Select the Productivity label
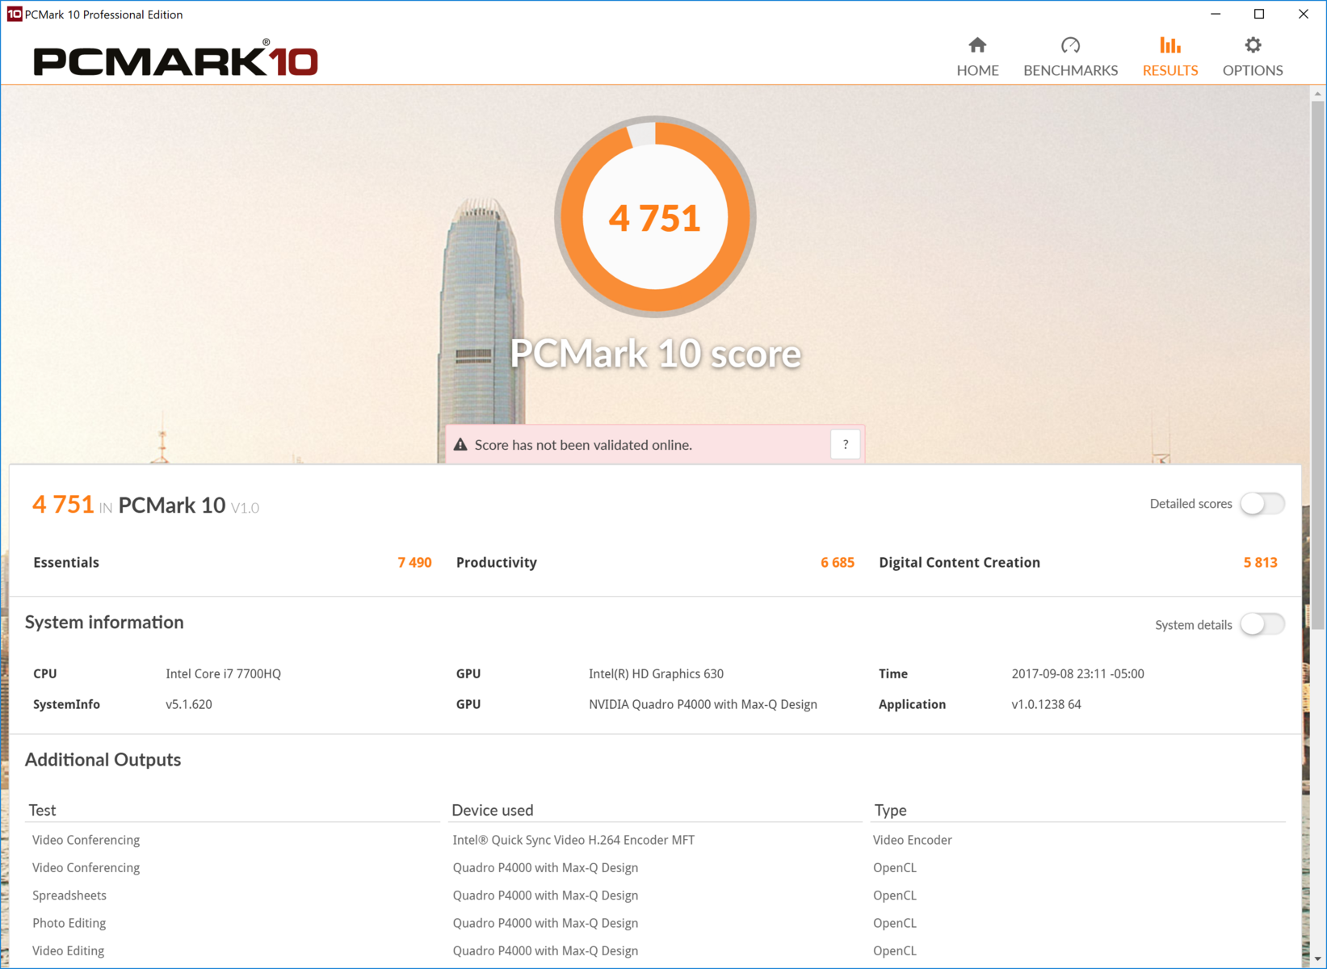 tap(497, 562)
